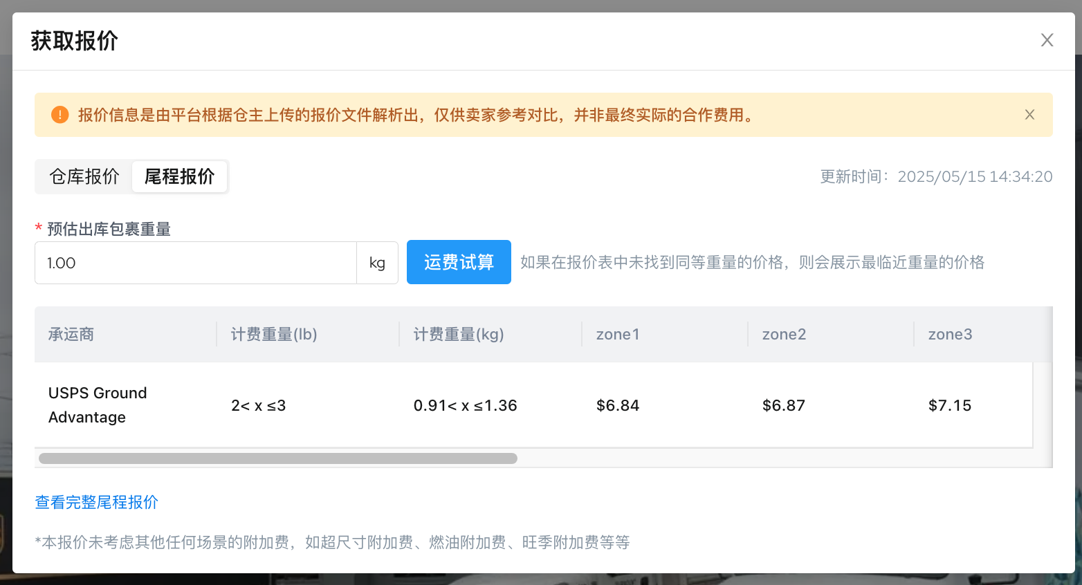Click the kg unit suffix

click(377, 263)
